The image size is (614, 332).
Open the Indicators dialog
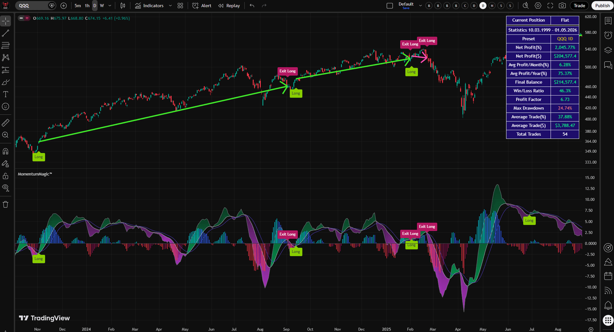coord(149,6)
